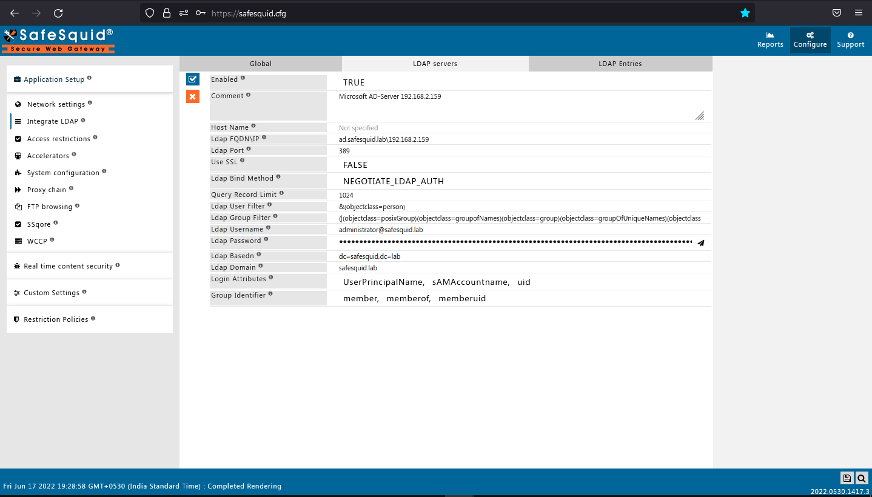The width and height of the screenshot is (872, 497).
Task: Click the globe icon beside Network settings
Action: click(18, 104)
